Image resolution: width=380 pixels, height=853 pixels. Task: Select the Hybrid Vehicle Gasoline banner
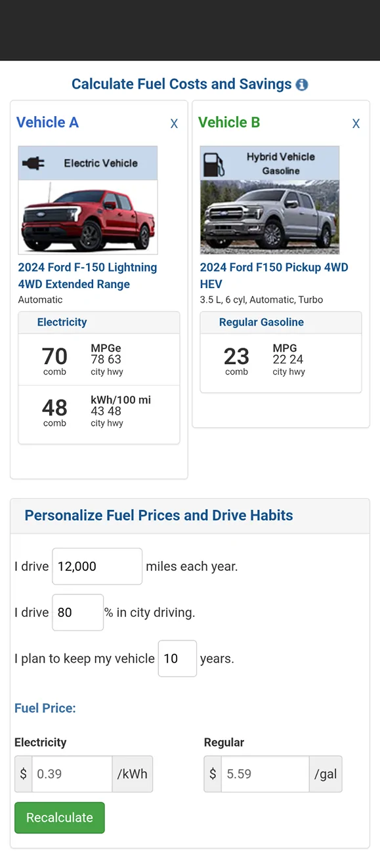point(269,161)
